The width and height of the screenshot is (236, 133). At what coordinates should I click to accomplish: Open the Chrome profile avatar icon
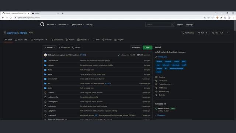[229, 18]
